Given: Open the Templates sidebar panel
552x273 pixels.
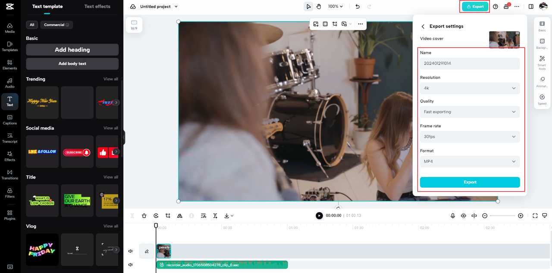Looking at the screenshot, I should [9, 47].
